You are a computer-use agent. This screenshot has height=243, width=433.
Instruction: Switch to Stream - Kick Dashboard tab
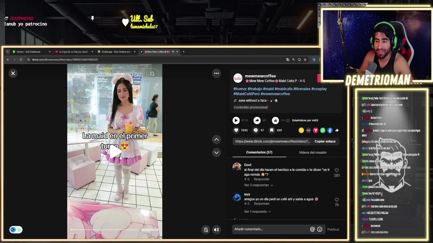[31, 52]
